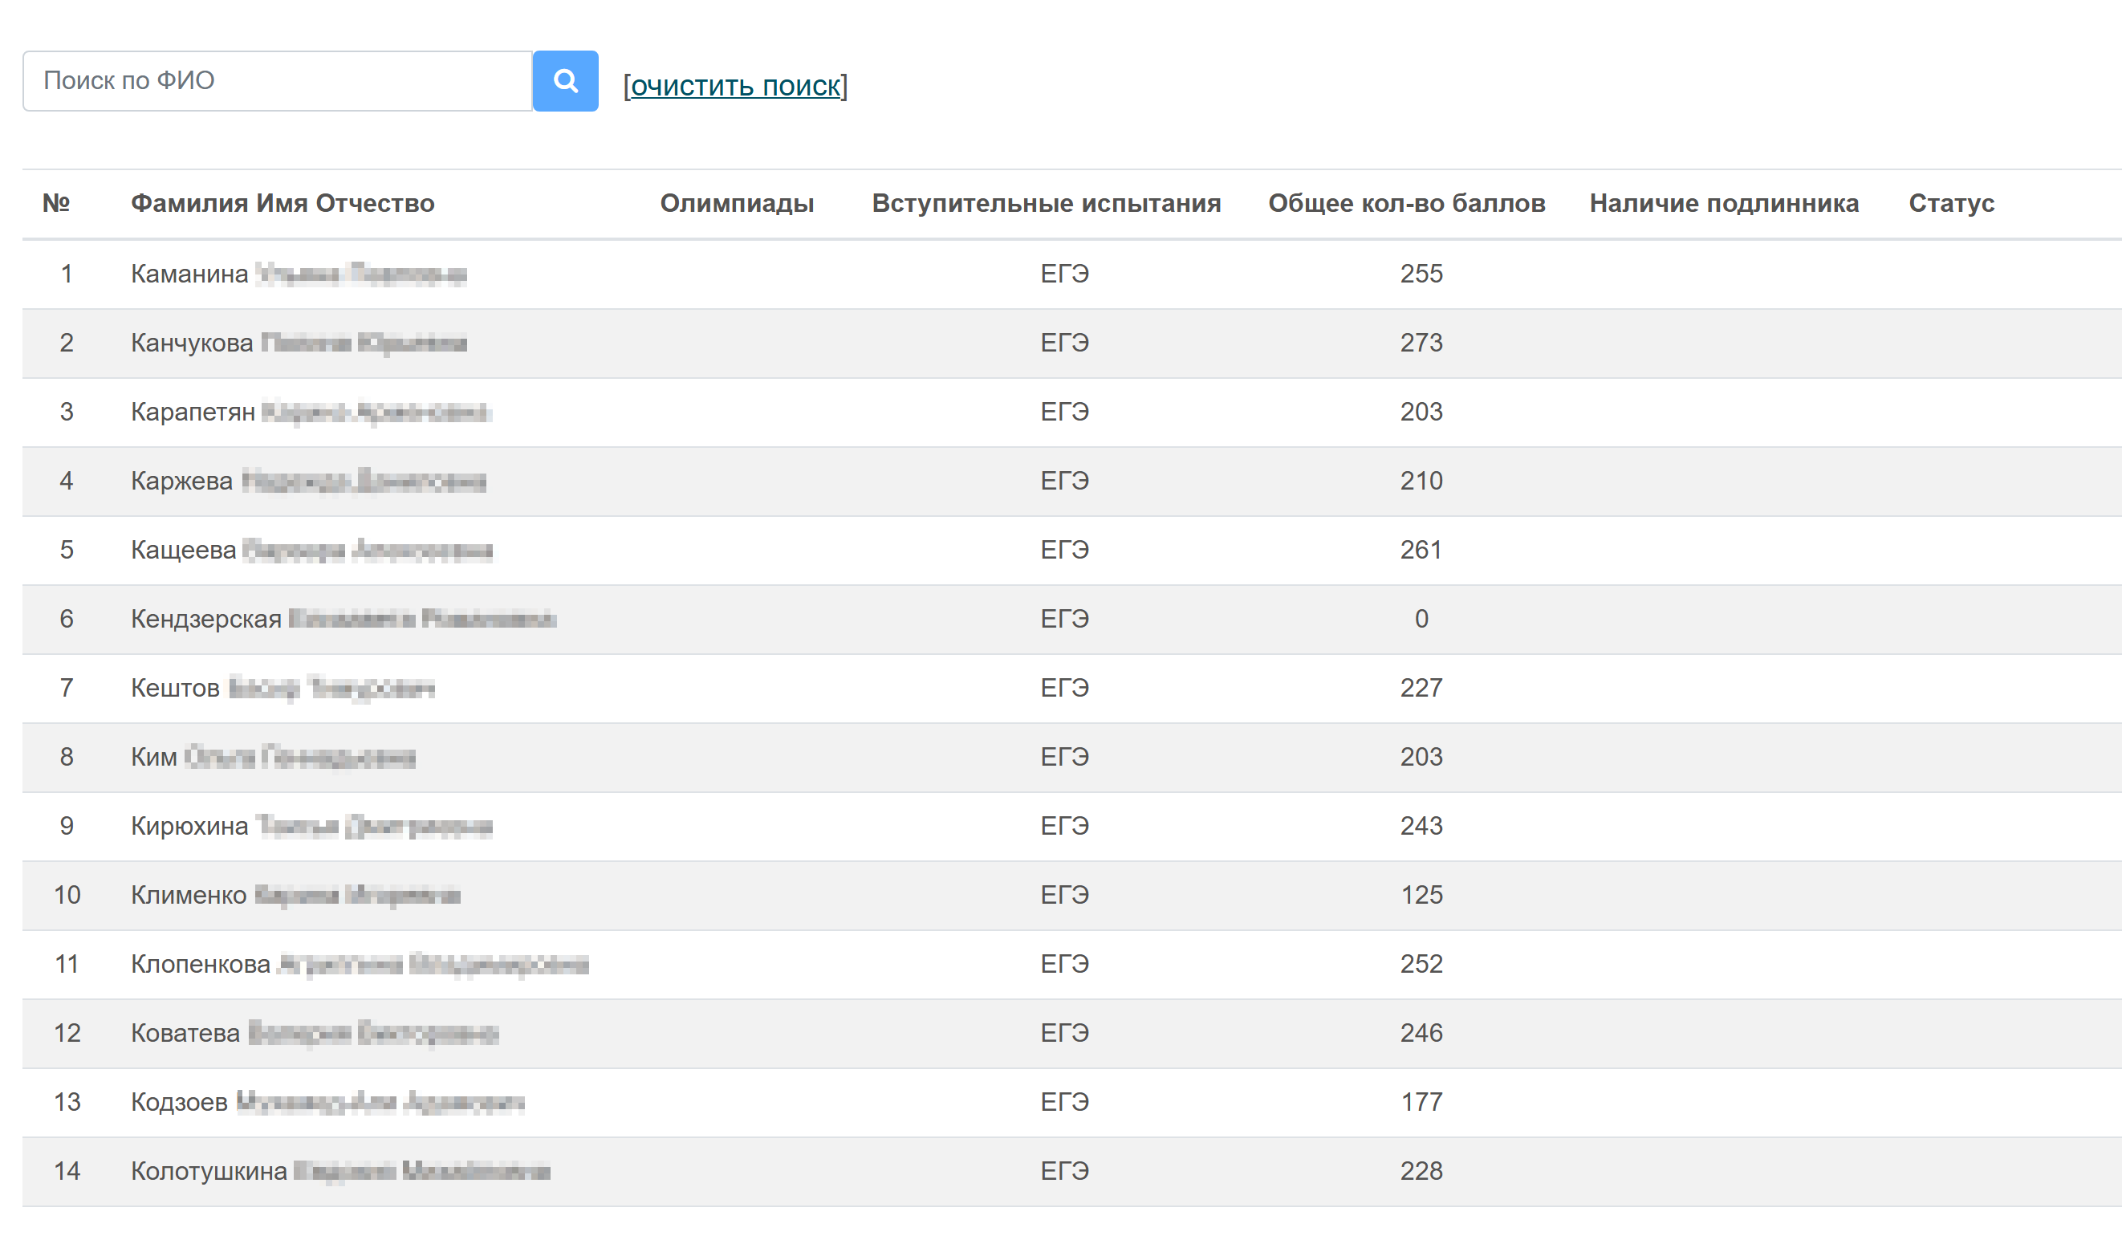Click score '125' in Клименко's row
The width and height of the screenshot is (2122, 1236).
[1421, 895]
